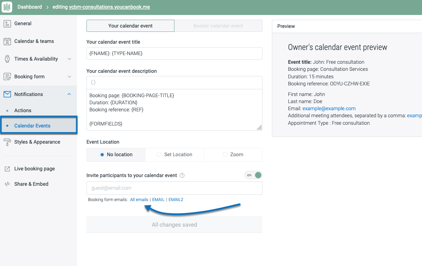Turn off invite participants toggle

[253, 175]
